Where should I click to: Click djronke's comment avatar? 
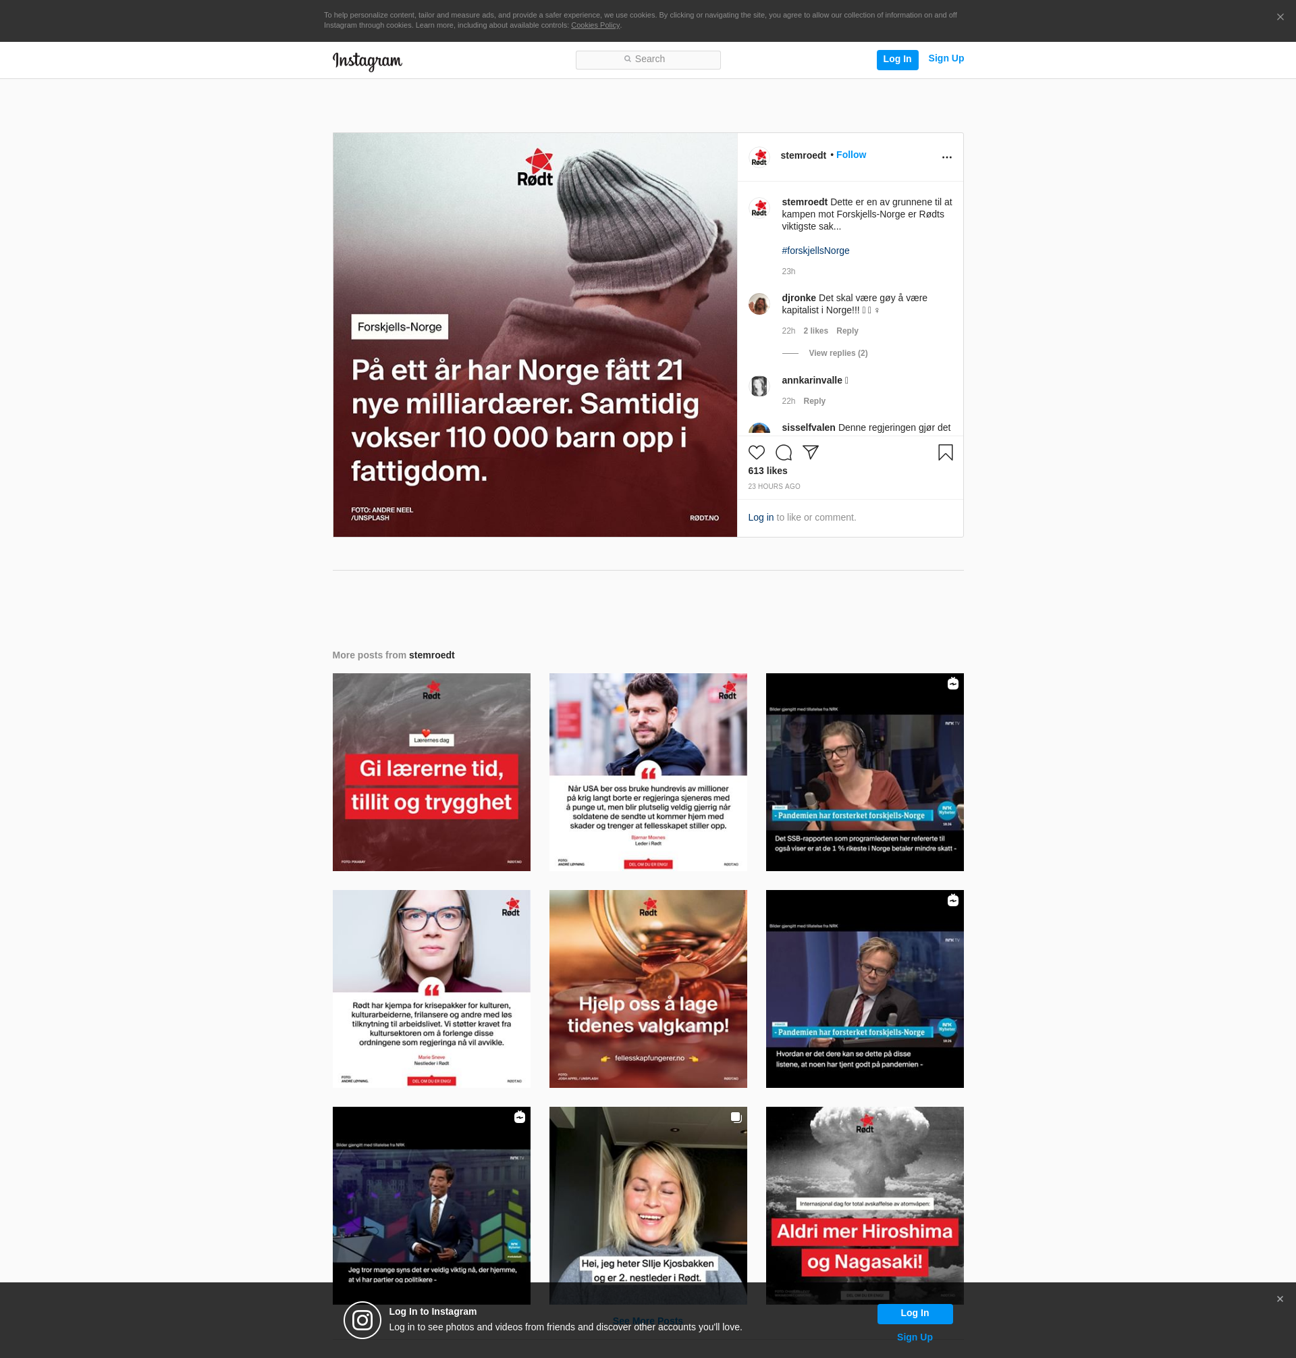point(759,304)
